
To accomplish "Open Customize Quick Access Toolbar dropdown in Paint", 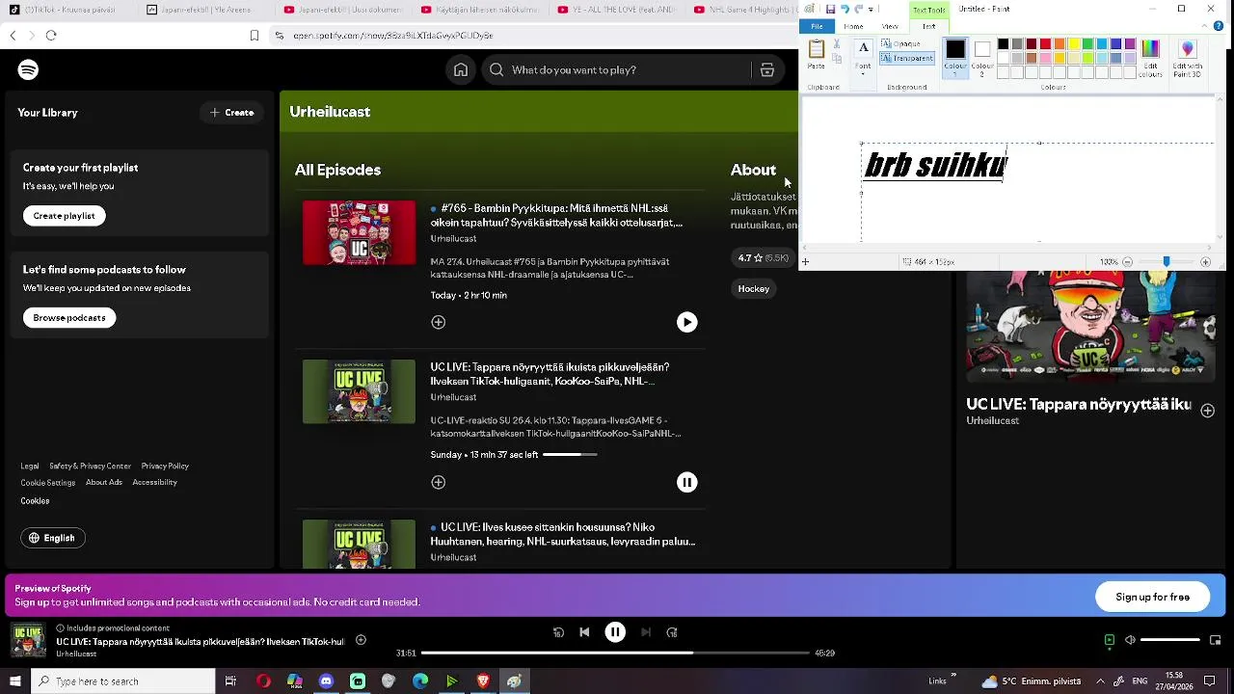I will pos(871,9).
